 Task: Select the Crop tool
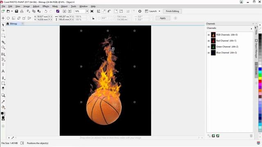coord(3,42)
